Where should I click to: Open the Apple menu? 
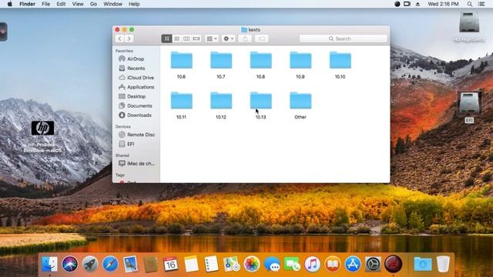[10, 4]
